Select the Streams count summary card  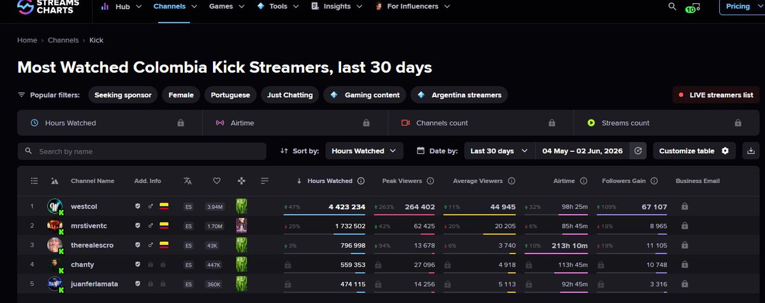pyautogui.click(x=666, y=123)
